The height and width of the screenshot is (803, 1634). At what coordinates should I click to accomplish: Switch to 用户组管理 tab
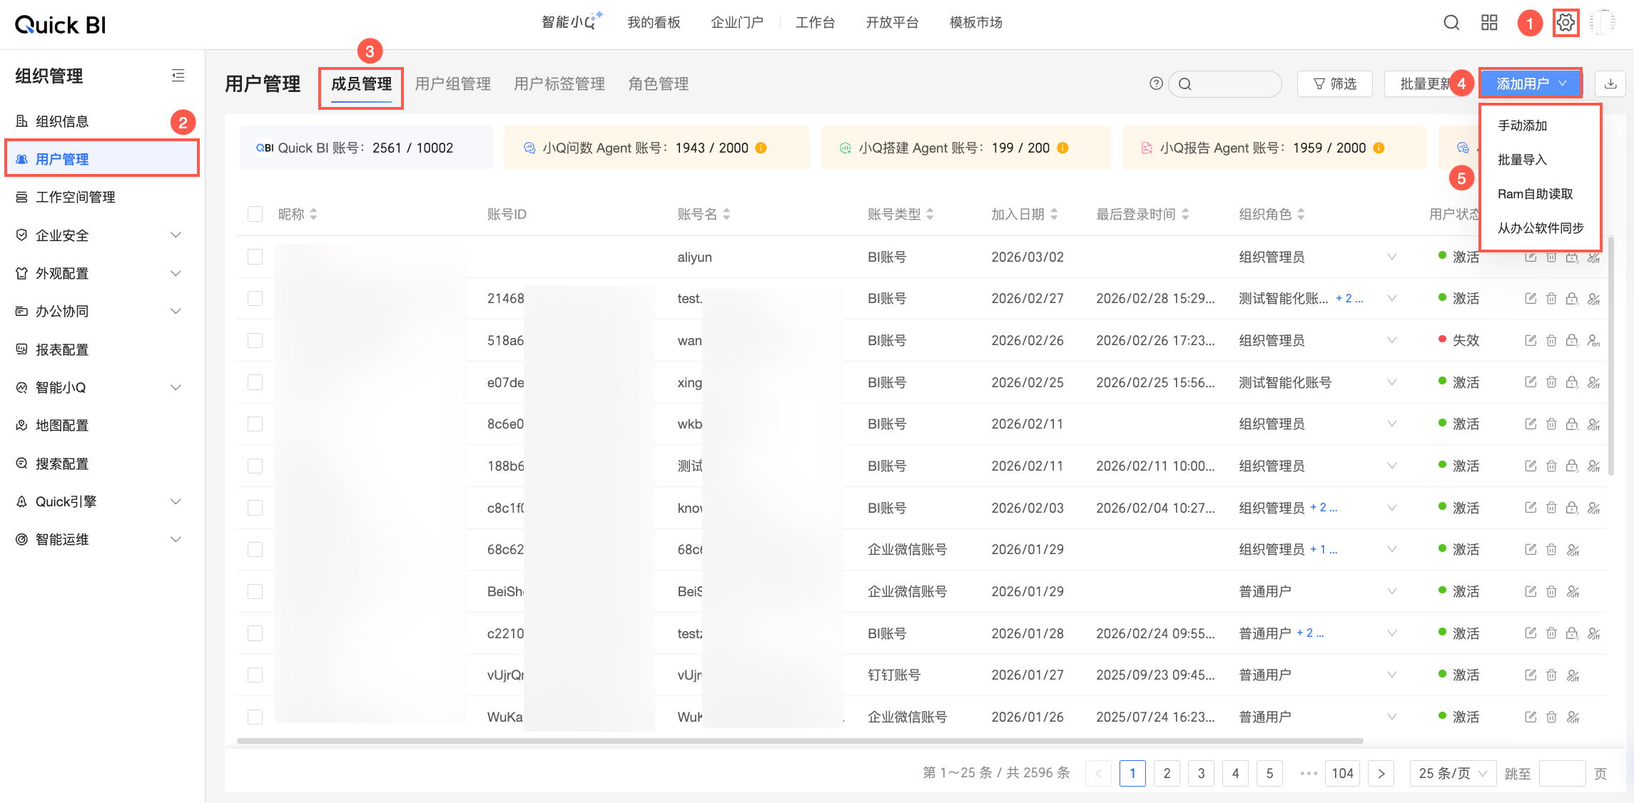[452, 84]
